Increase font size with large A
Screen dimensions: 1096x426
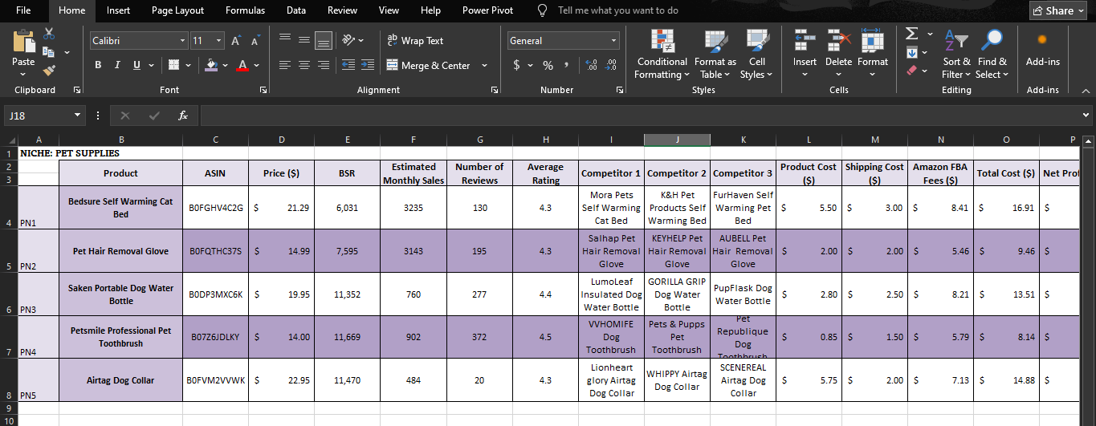pyautogui.click(x=236, y=41)
